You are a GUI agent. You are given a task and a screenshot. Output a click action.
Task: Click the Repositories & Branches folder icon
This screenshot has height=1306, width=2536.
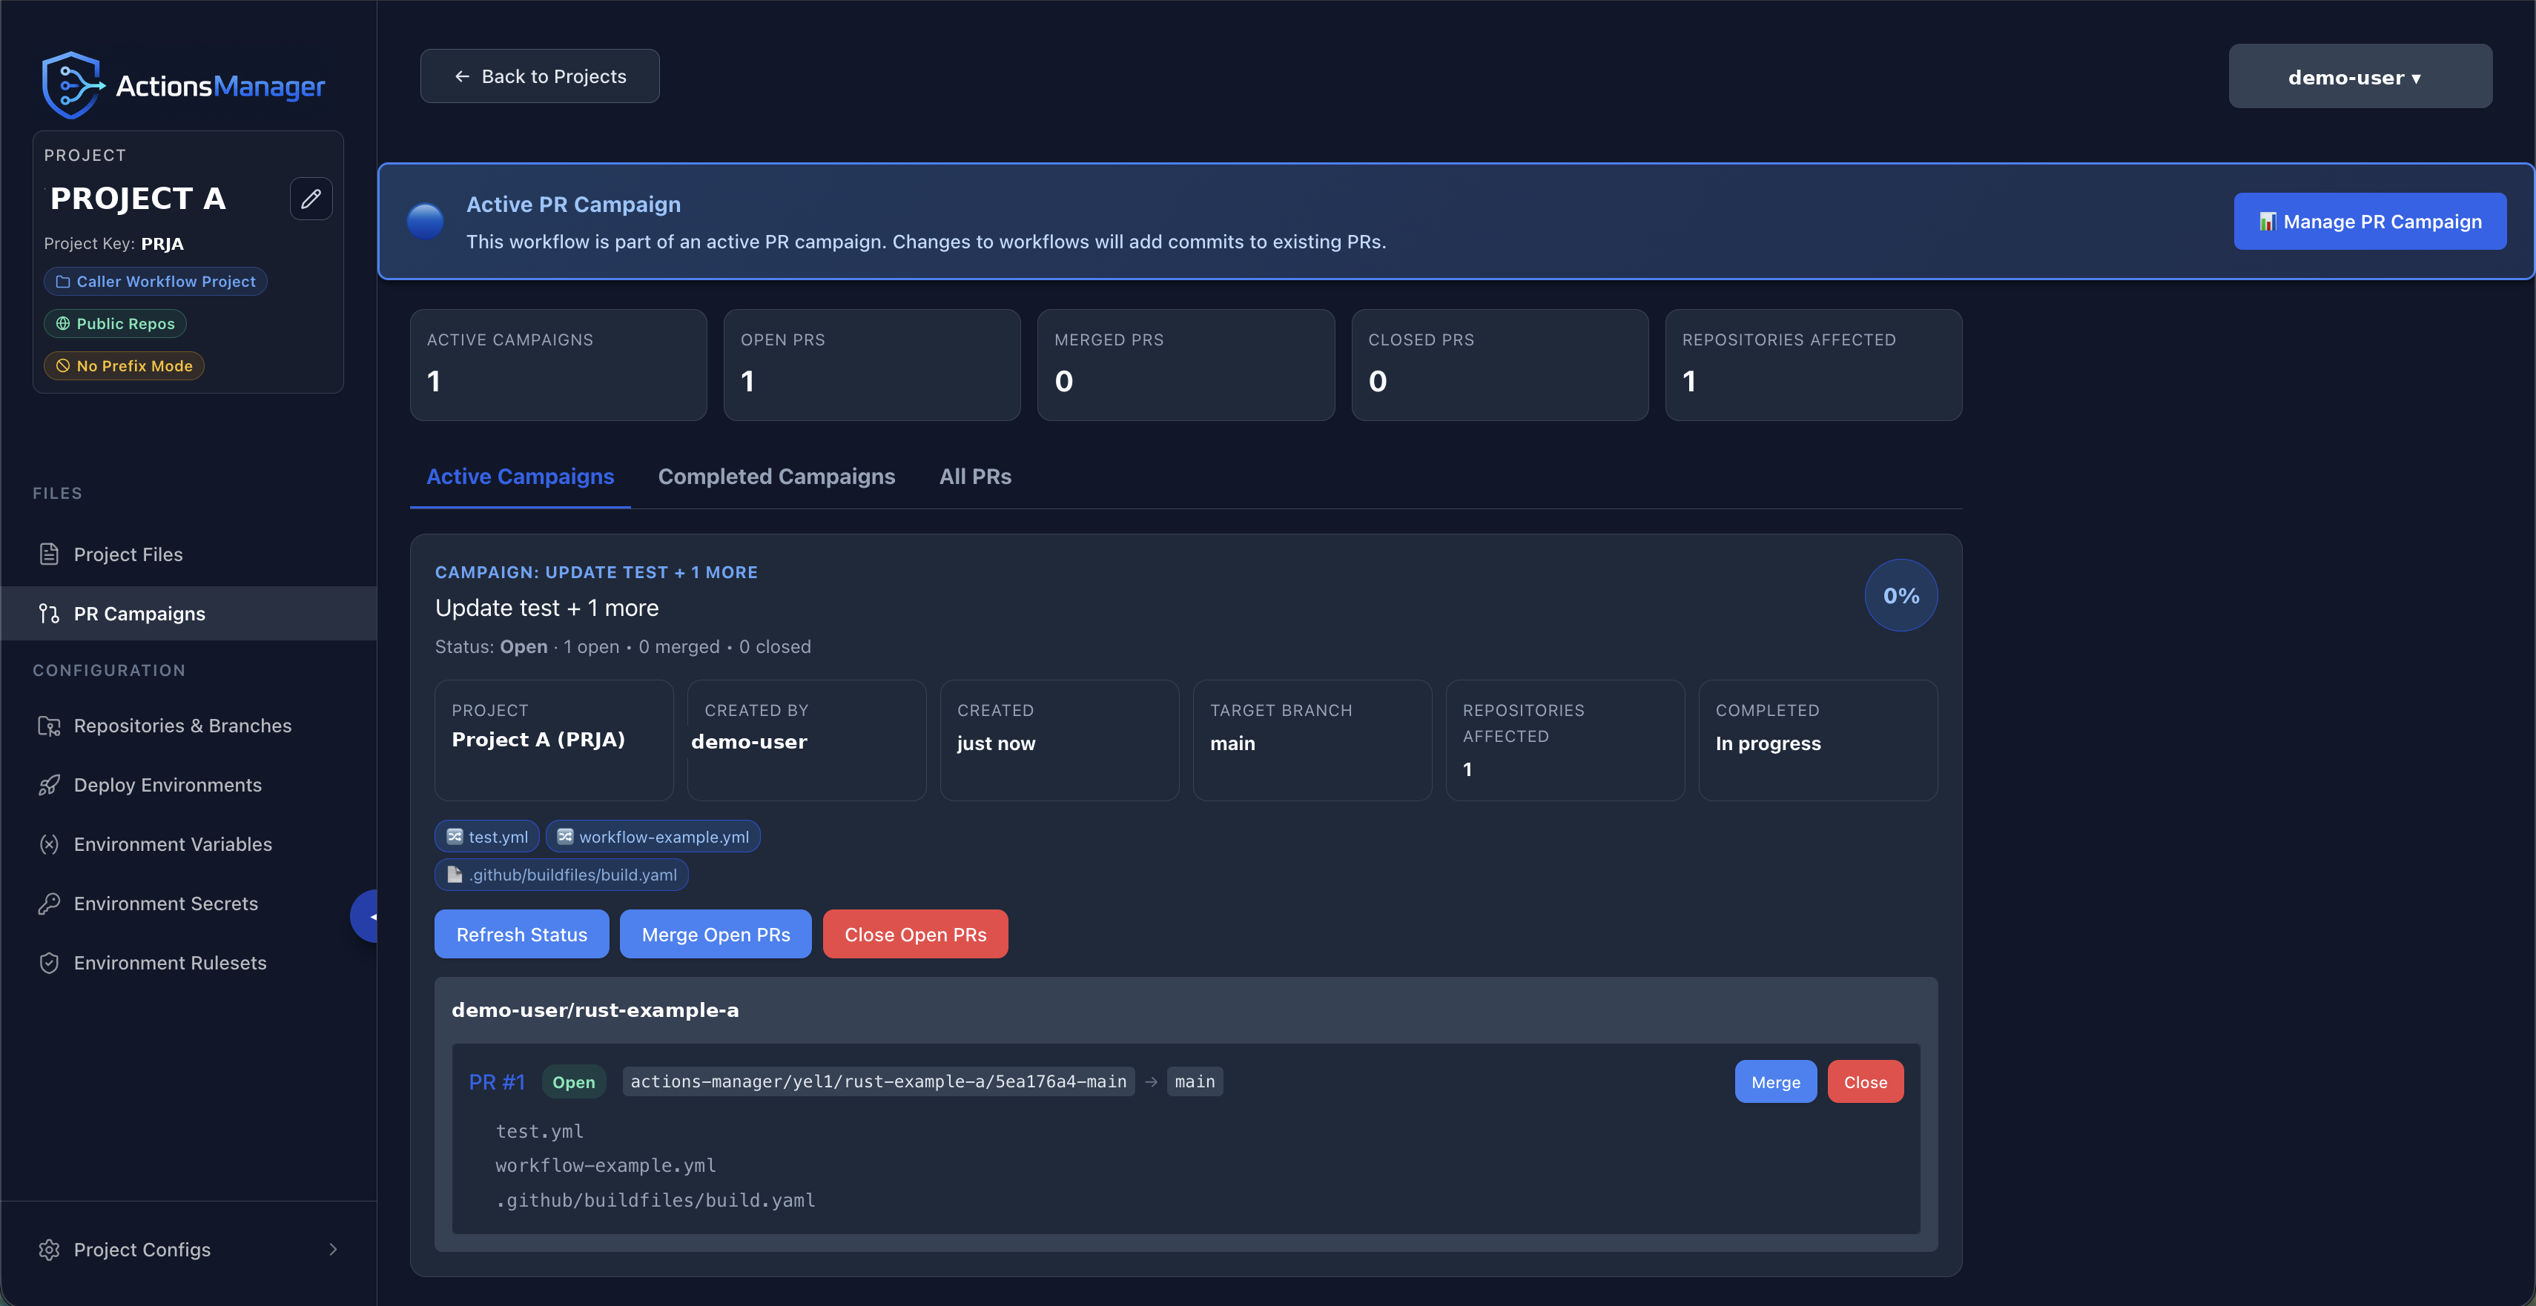tap(49, 726)
